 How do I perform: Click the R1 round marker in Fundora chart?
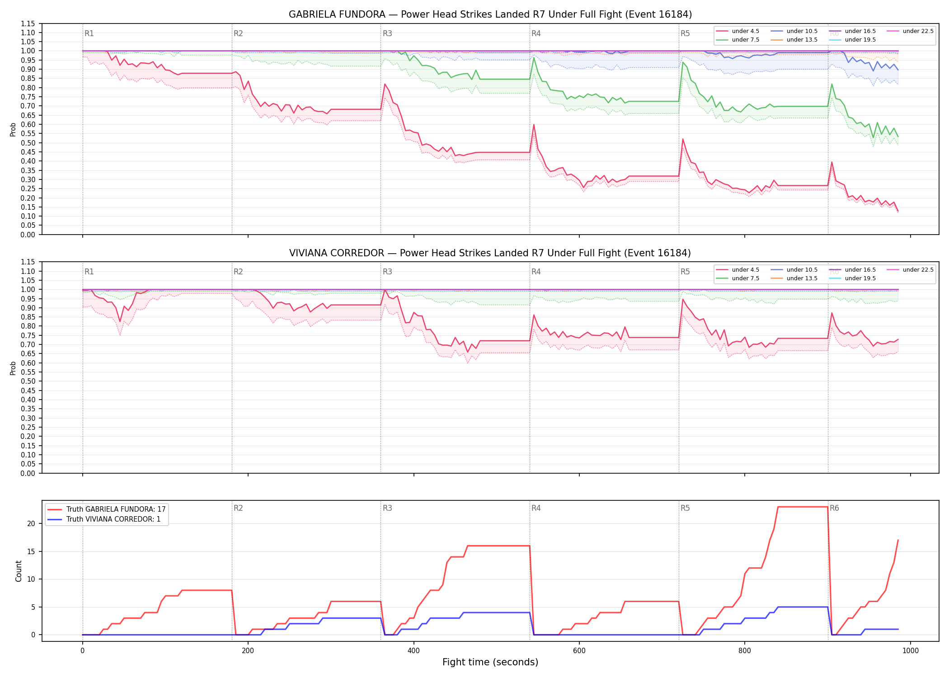89,33
